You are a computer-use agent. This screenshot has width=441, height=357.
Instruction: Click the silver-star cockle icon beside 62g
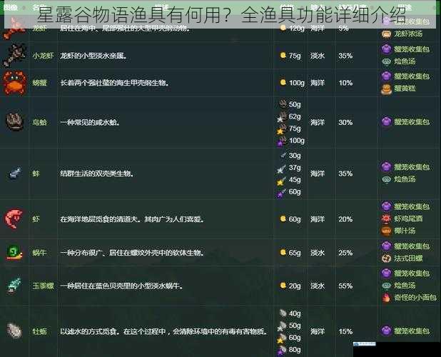(282, 117)
